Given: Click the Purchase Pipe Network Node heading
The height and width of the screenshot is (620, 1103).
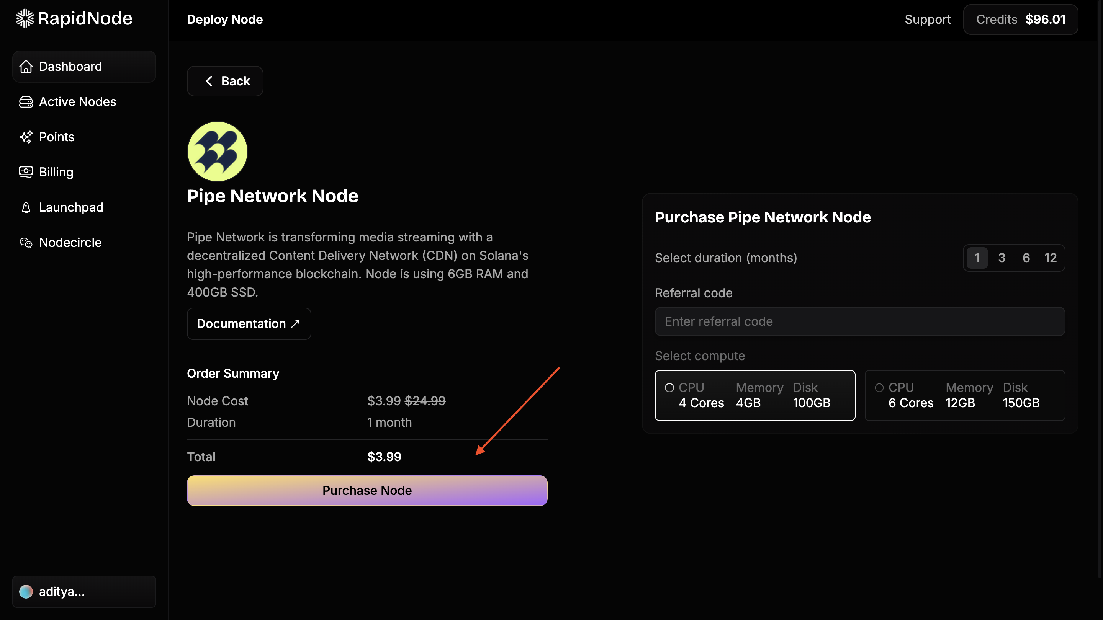Looking at the screenshot, I should pyautogui.click(x=763, y=217).
